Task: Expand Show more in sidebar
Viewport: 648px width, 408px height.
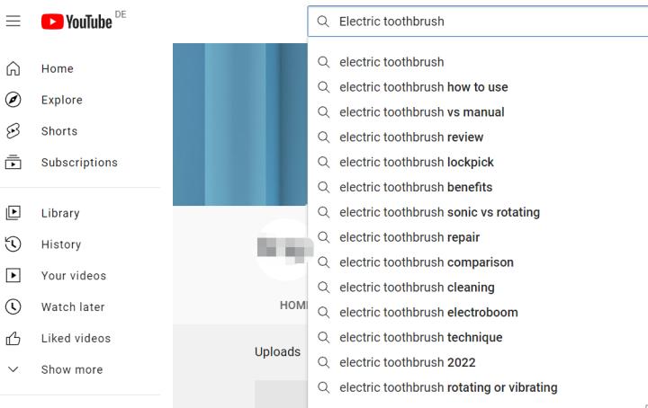Action: pos(71,369)
